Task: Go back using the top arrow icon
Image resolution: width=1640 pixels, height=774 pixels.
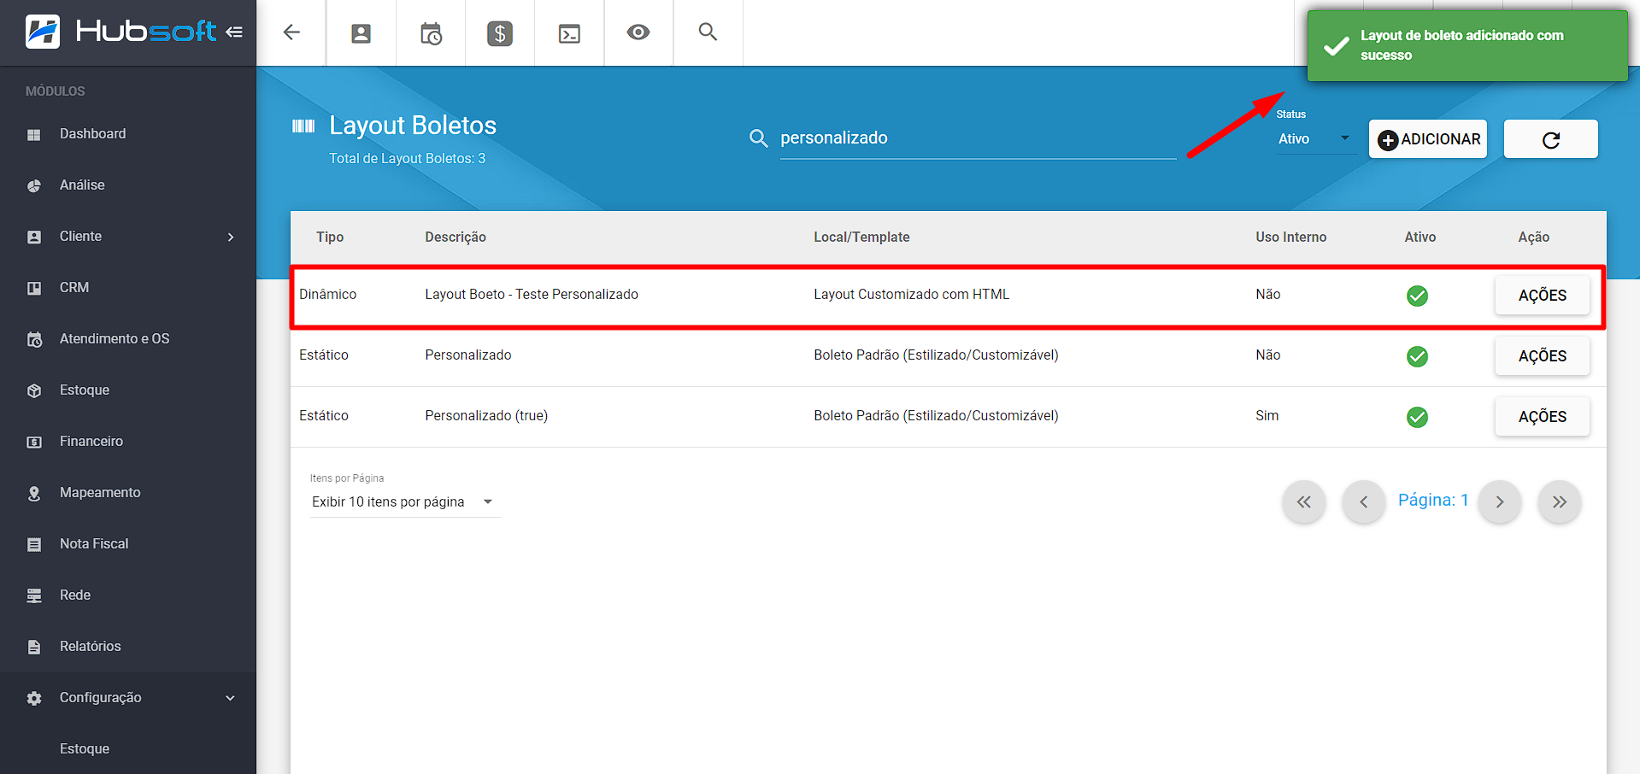Action: point(291,32)
